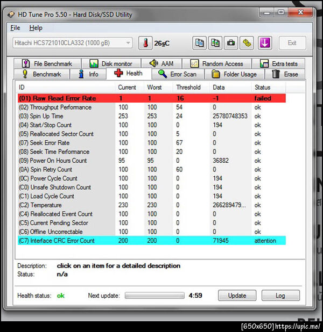Select the Raw Read Error Rate row
The width and height of the screenshot is (323, 332).
click(x=151, y=98)
